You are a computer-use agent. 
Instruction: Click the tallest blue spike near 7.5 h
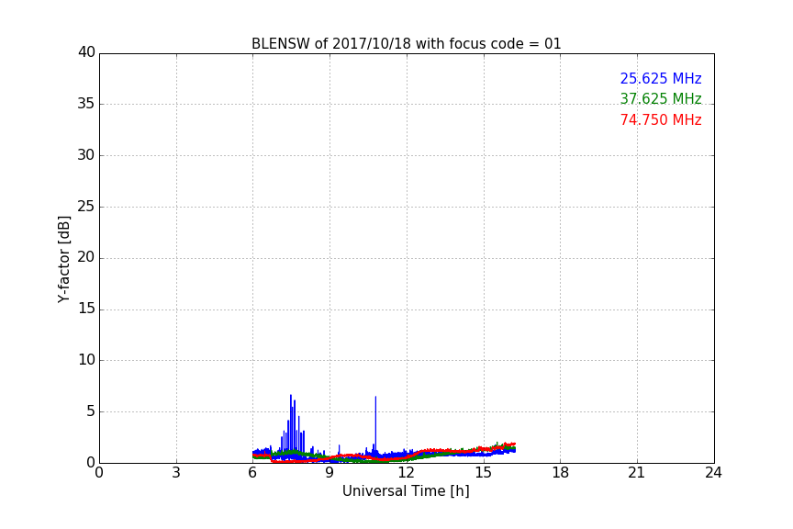coord(291,422)
